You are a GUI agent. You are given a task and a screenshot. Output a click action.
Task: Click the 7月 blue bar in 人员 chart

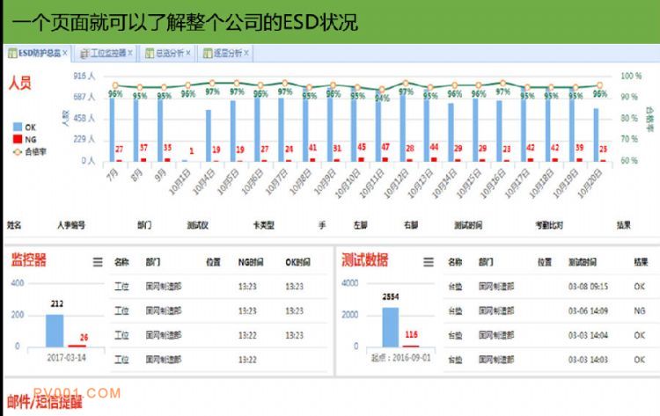click(112, 129)
